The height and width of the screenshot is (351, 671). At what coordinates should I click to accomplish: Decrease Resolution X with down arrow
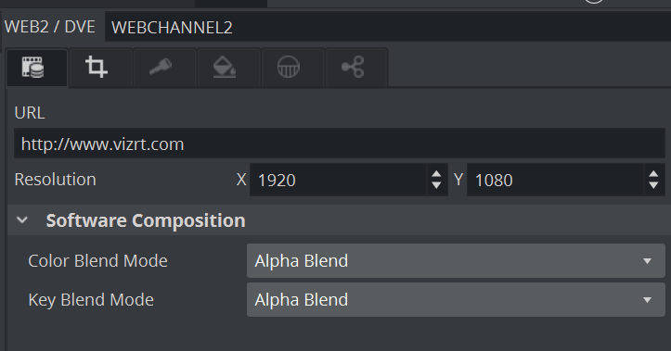(x=436, y=185)
